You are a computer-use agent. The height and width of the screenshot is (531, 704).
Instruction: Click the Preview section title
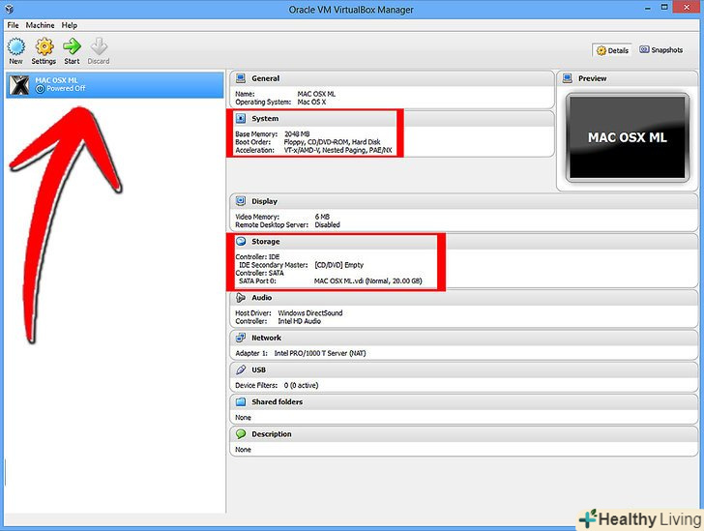click(x=592, y=78)
